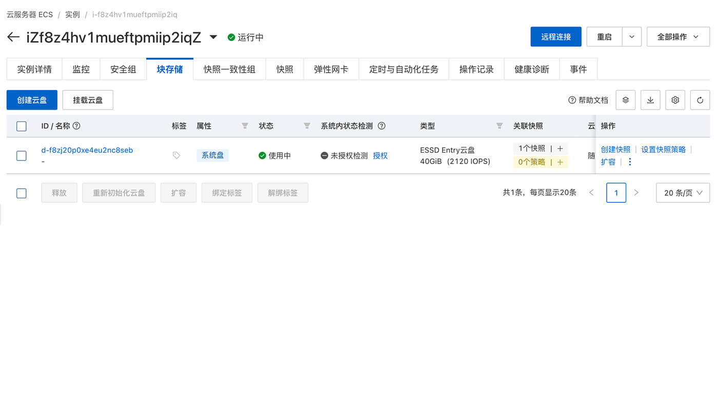Click the 重新初始化云盘 button
The width and height of the screenshot is (718, 410).
pos(119,193)
